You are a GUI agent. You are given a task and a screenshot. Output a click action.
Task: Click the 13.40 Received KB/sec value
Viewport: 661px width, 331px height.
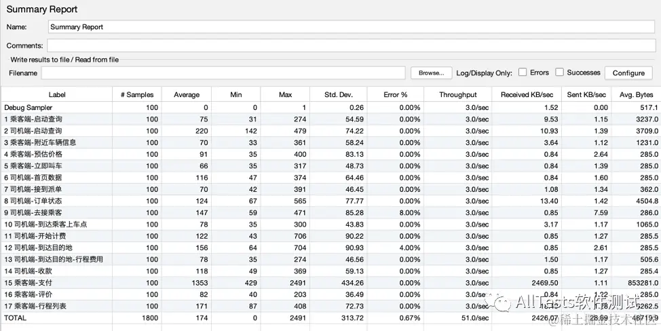pyautogui.click(x=550, y=201)
